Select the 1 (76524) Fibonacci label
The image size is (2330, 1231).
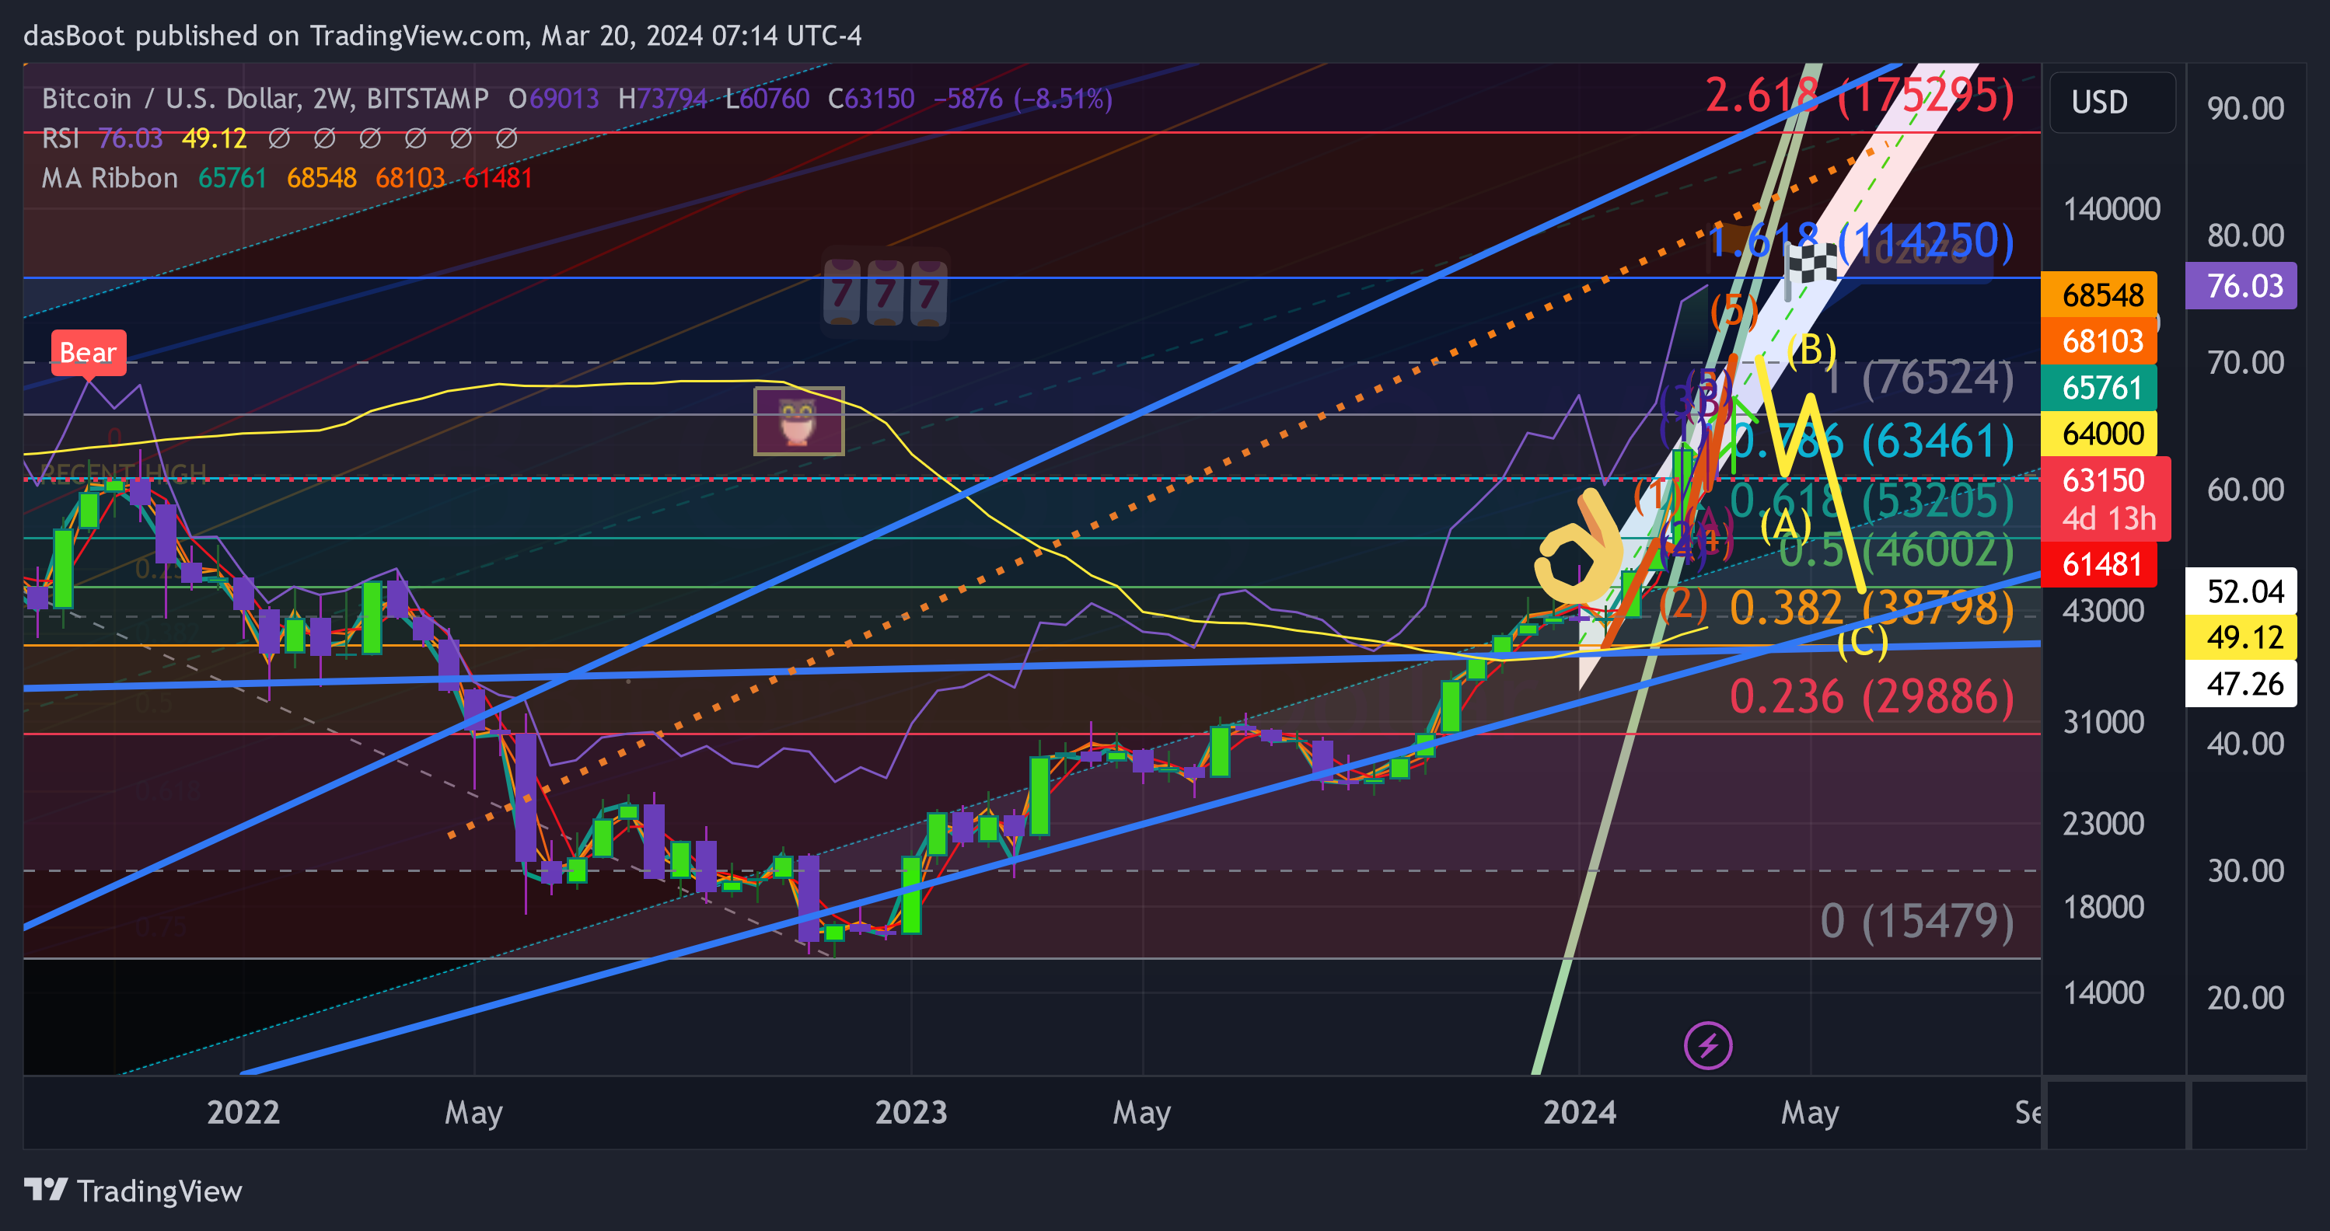point(1920,377)
